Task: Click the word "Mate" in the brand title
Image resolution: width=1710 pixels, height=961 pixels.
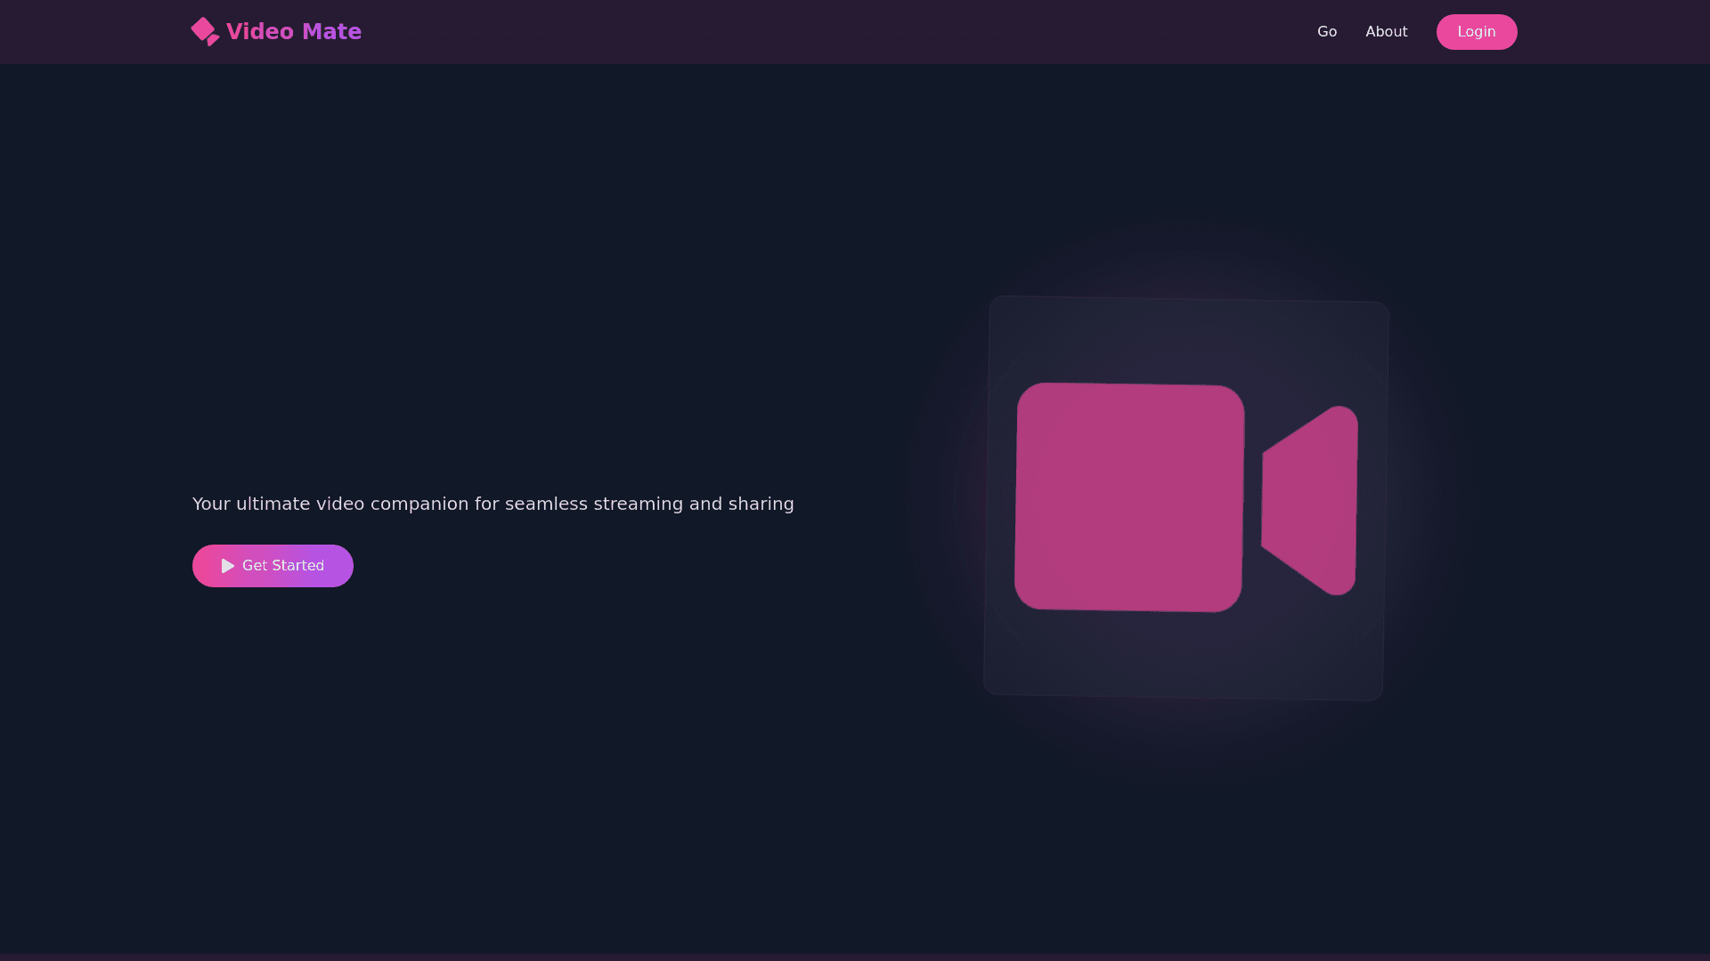Action: [x=331, y=32]
